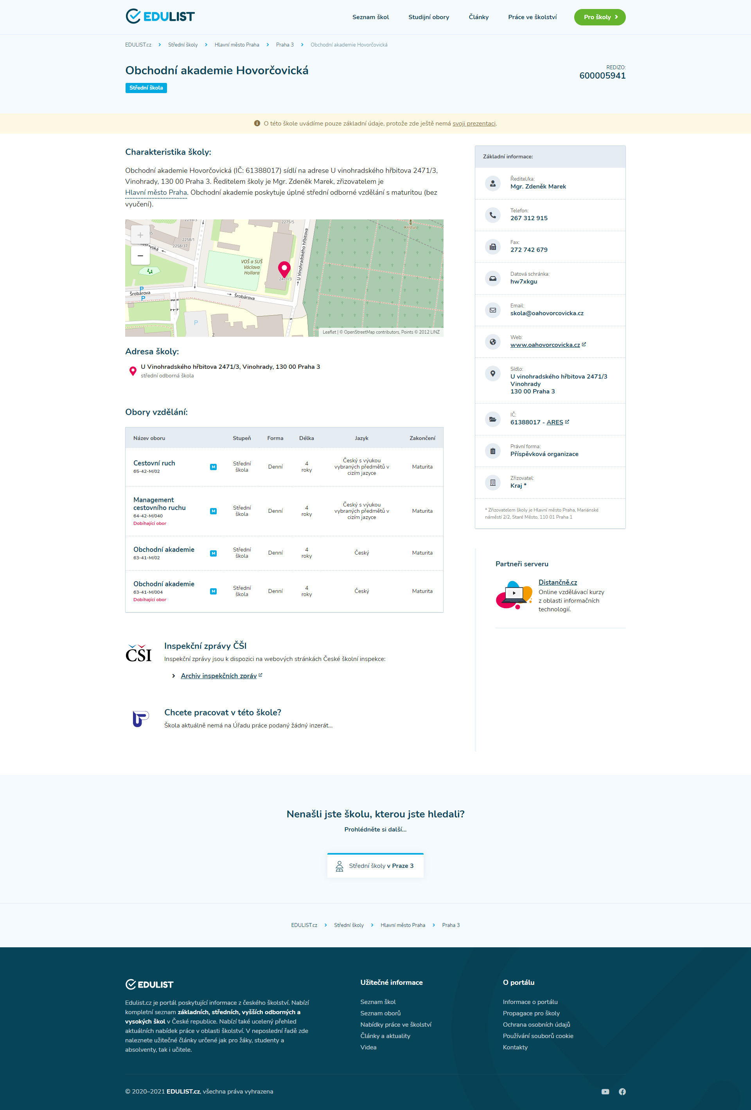Open Praha 3 in top breadcrumb
The height and width of the screenshot is (1110, 751).
click(x=285, y=45)
